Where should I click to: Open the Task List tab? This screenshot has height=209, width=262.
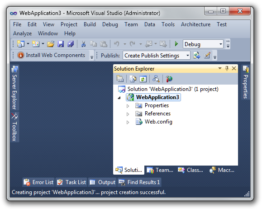click(x=71, y=182)
